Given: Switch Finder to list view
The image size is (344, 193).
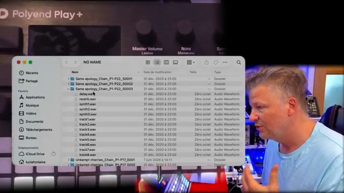Looking at the screenshot, I should tap(157, 62).
